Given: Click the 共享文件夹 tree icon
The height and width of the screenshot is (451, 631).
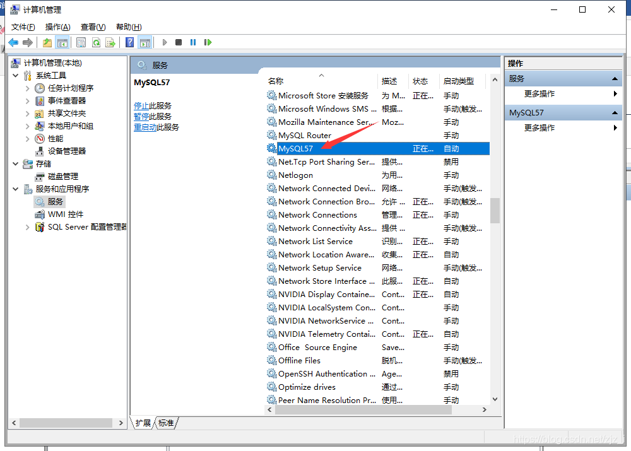Looking at the screenshot, I should [39, 114].
